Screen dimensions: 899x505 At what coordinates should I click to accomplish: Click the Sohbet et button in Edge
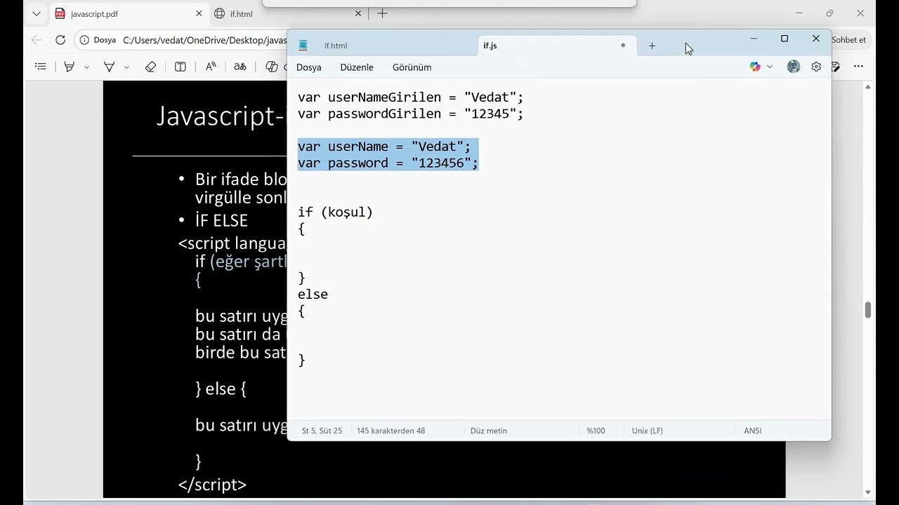coord(848,40)
